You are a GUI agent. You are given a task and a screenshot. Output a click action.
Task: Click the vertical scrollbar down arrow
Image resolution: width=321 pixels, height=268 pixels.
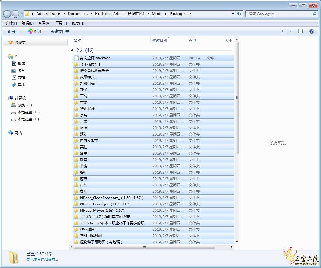click(237, 242)
